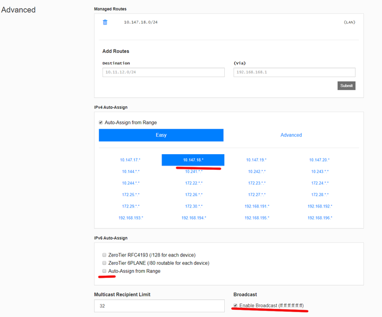Viewport: 382px width, 317px height.
Task: Delete the 10.147.18.0/24 managed route
Action: pyautogui.click(x=105, y=22)
